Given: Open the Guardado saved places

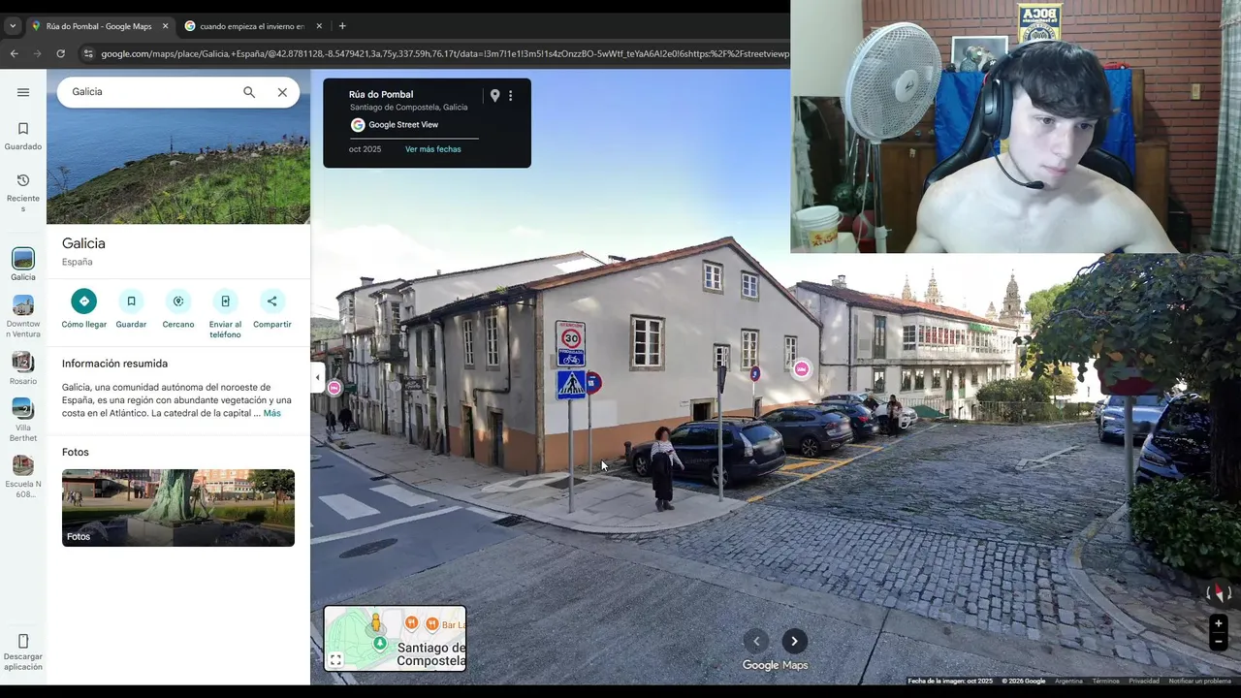Looking at the screenshot, I should coord(23,136).
